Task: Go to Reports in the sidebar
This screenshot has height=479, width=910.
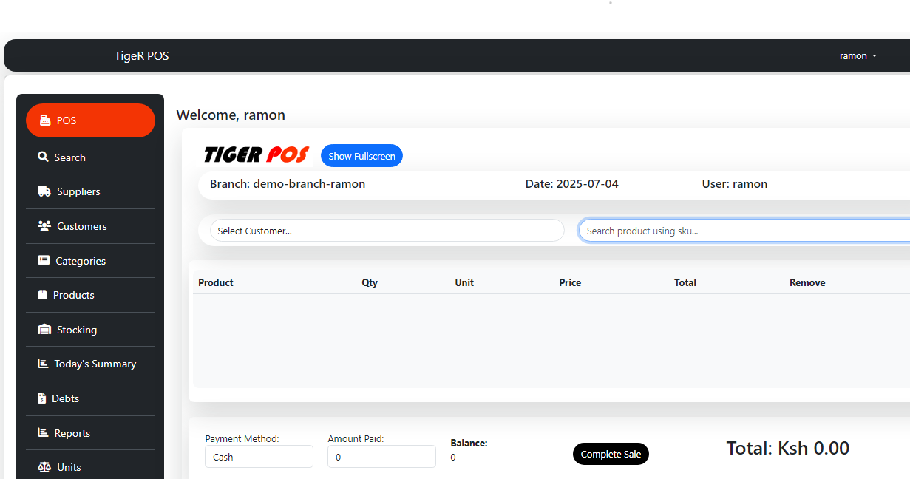Action: pyautogui.click(x=72, y=433)
